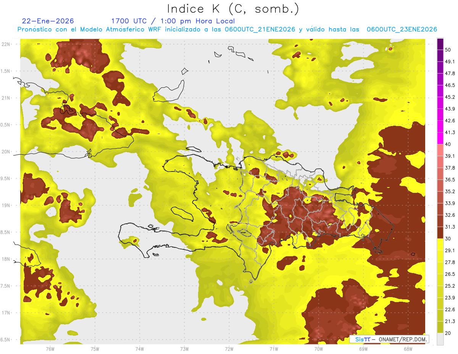Click the color scale value '50'

pyautogui.click(x=449, y=50)
